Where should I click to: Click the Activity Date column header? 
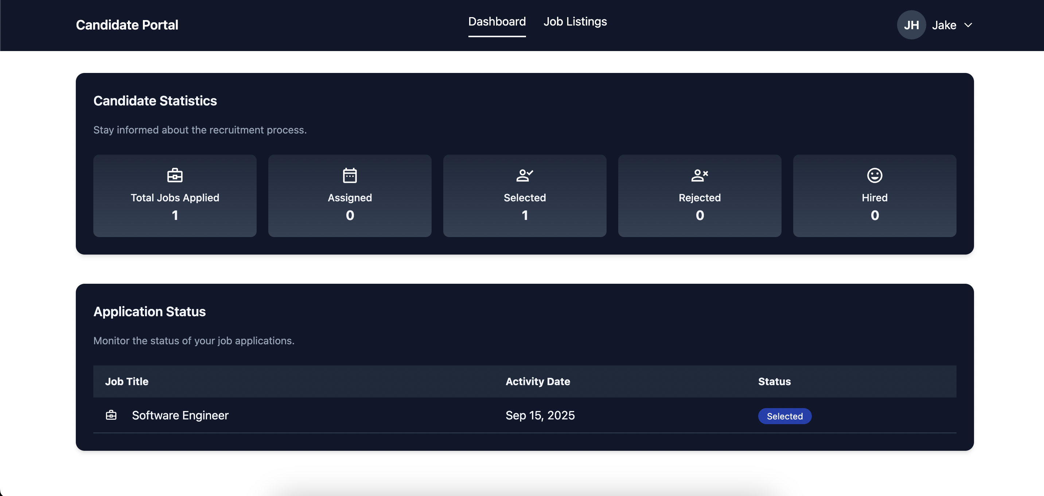[x=537, y=381]
